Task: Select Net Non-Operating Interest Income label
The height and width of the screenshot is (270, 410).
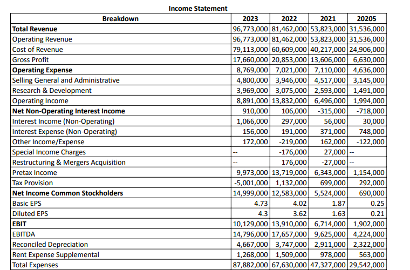Action: pyautogui.click(x=68, y=111)
